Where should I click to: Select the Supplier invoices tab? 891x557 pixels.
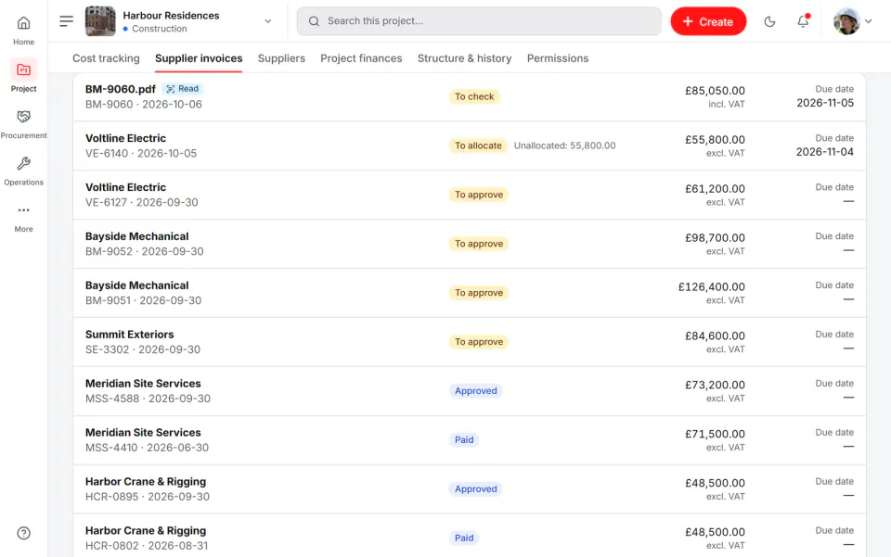199,58
